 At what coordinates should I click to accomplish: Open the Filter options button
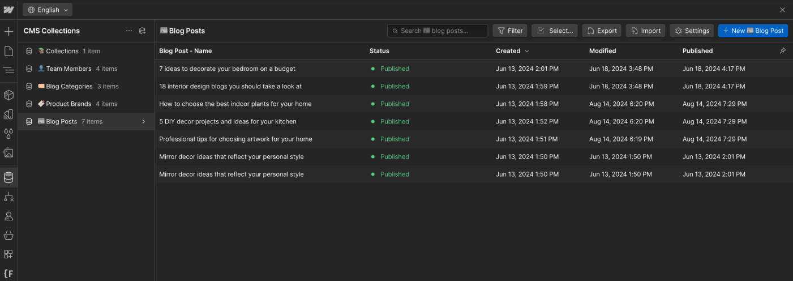510,31
